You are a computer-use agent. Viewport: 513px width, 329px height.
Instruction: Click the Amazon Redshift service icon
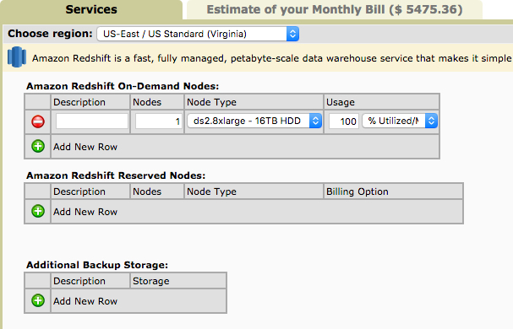[17, 57]
